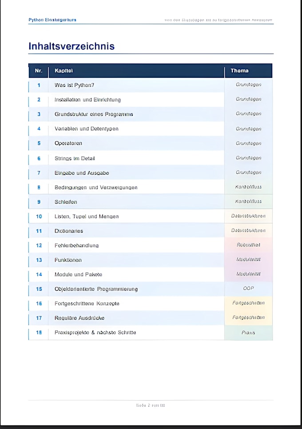Select chapter 'Strings im Detail'
Screen dimensions: 302x429
(x=75, y=158)
